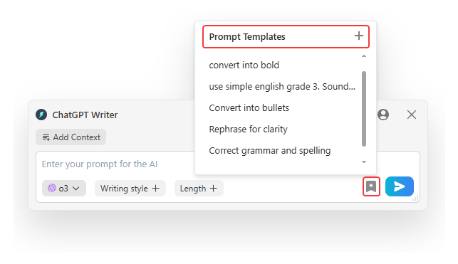Open the o3 model selector dropdown

[64, 188]
